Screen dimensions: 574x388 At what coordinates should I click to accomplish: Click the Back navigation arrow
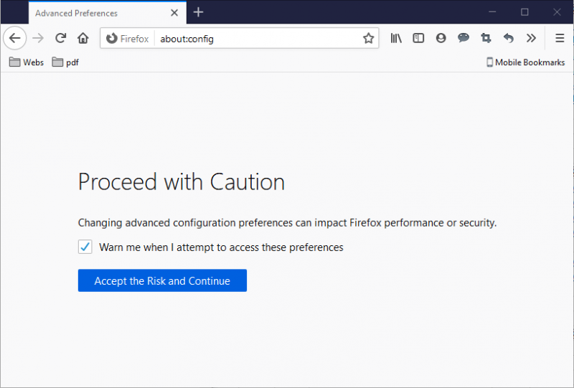(x=14, y=38)
